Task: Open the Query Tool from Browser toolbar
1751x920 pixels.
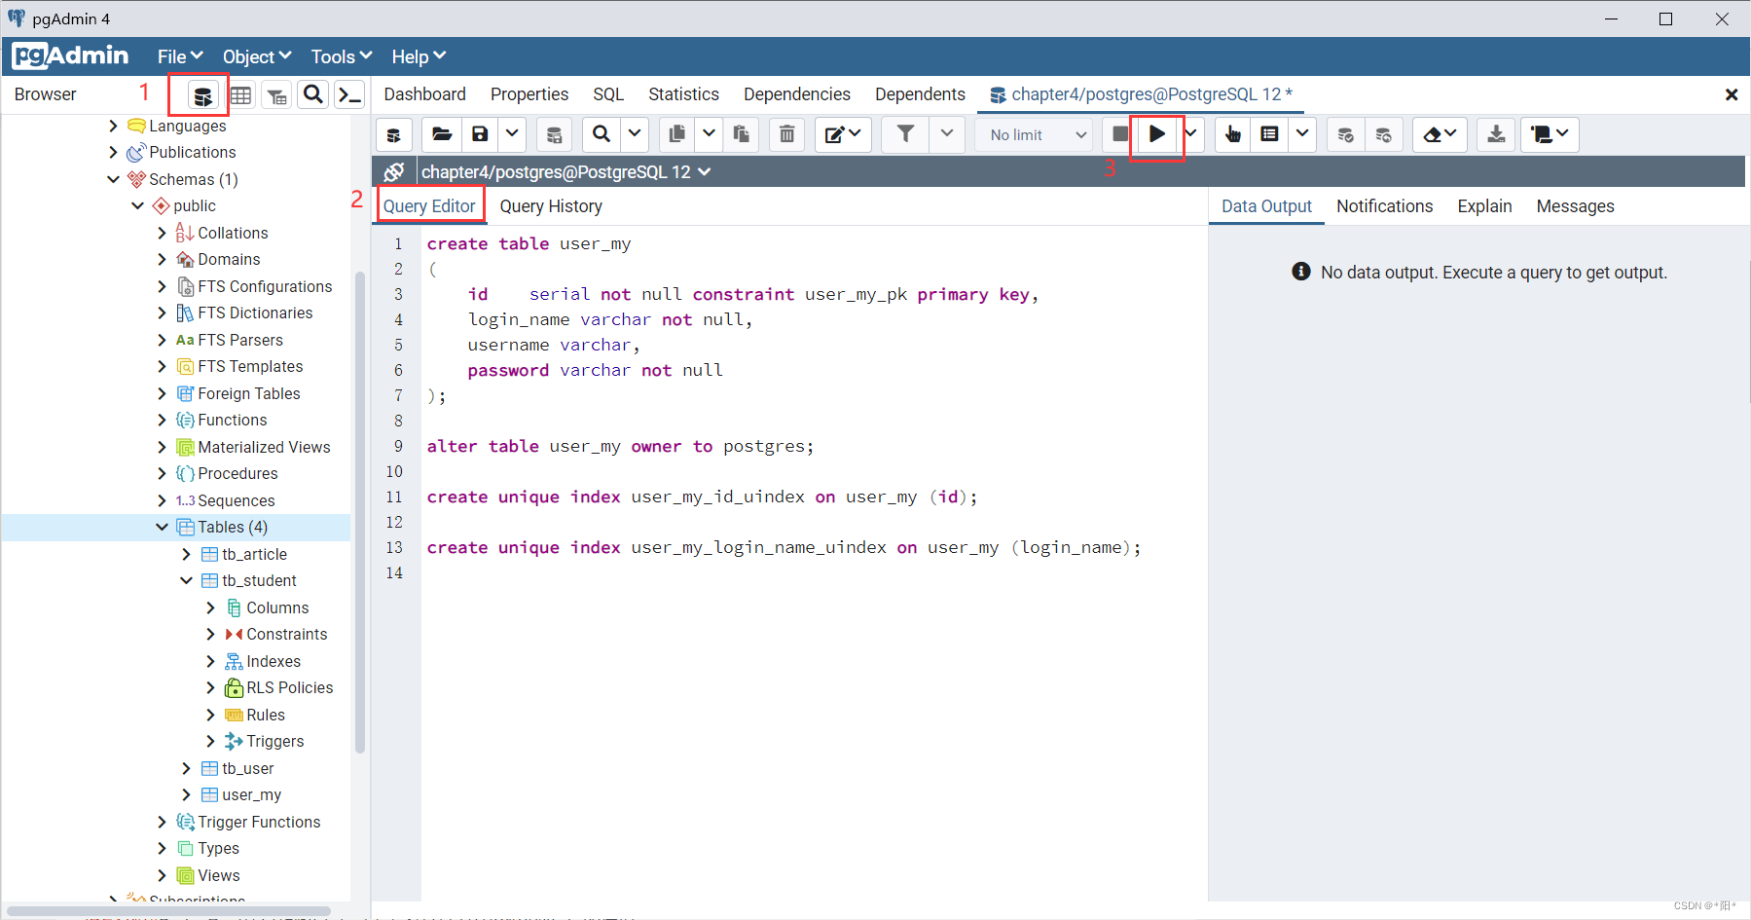Action: coord(201,95)
